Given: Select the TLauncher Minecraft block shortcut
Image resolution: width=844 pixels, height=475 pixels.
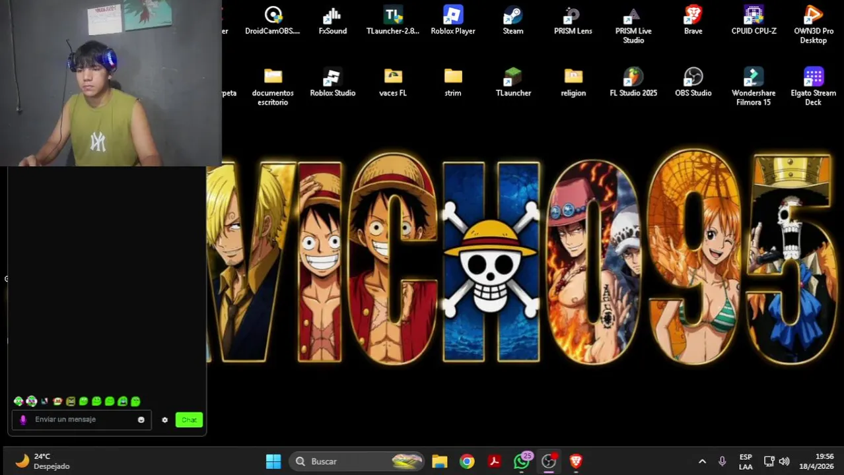Looking at the screenshot, I should (x=513, y=82).
